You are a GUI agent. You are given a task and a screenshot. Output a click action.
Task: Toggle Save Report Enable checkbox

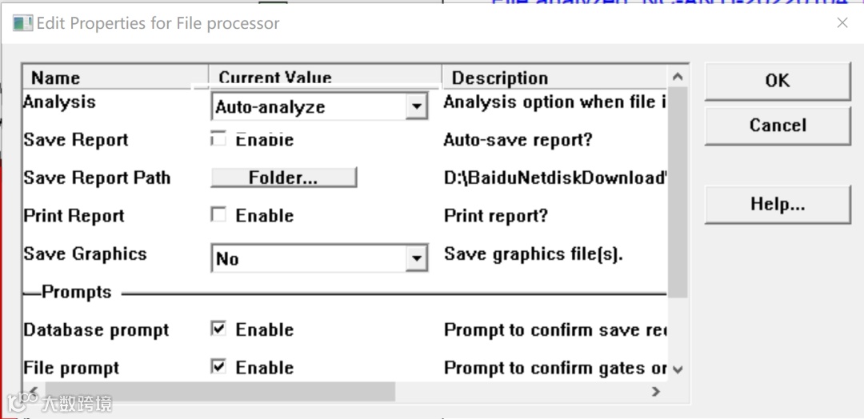218,140
